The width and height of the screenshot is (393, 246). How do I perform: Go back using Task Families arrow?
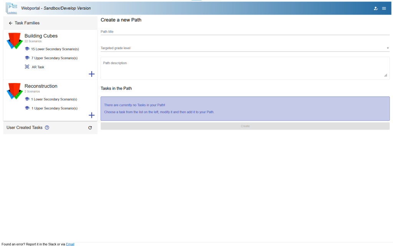(x=11, y=23)
